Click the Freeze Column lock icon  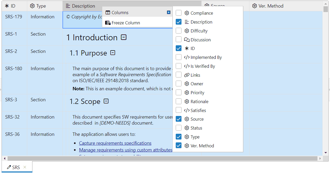[x=108, y=23]
